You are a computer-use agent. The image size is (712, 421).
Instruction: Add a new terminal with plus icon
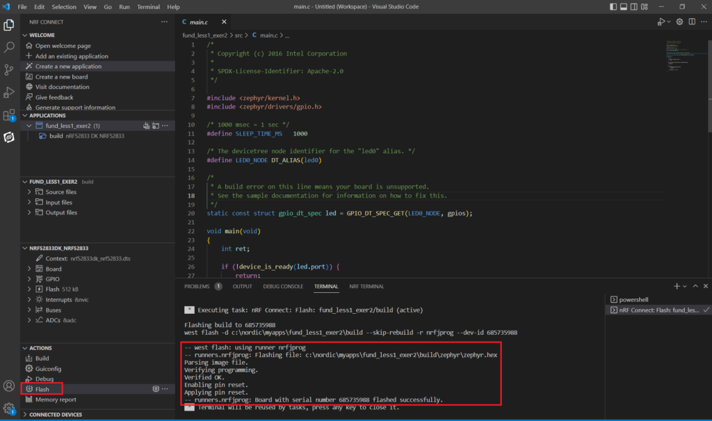tap(677, 286)
